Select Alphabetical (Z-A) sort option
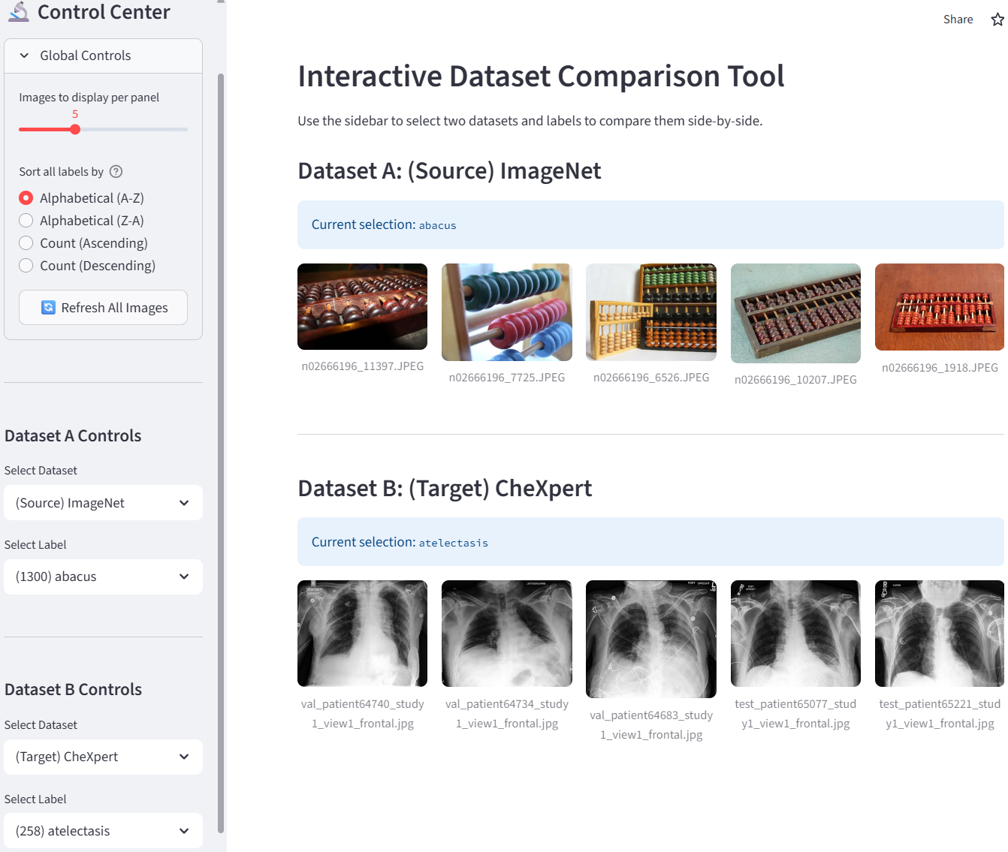The width and height of the screenshot is (1008, 852). (x=81, y=220)
